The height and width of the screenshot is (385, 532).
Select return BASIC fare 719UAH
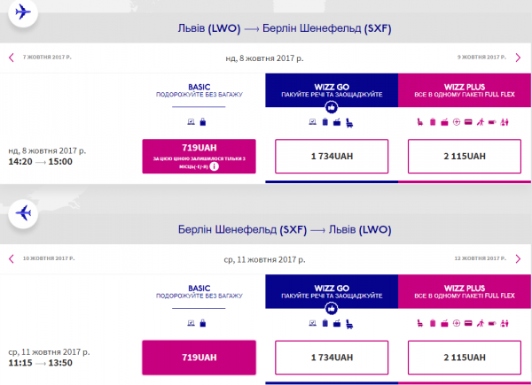pyautogui.click(x=199, y=358)
